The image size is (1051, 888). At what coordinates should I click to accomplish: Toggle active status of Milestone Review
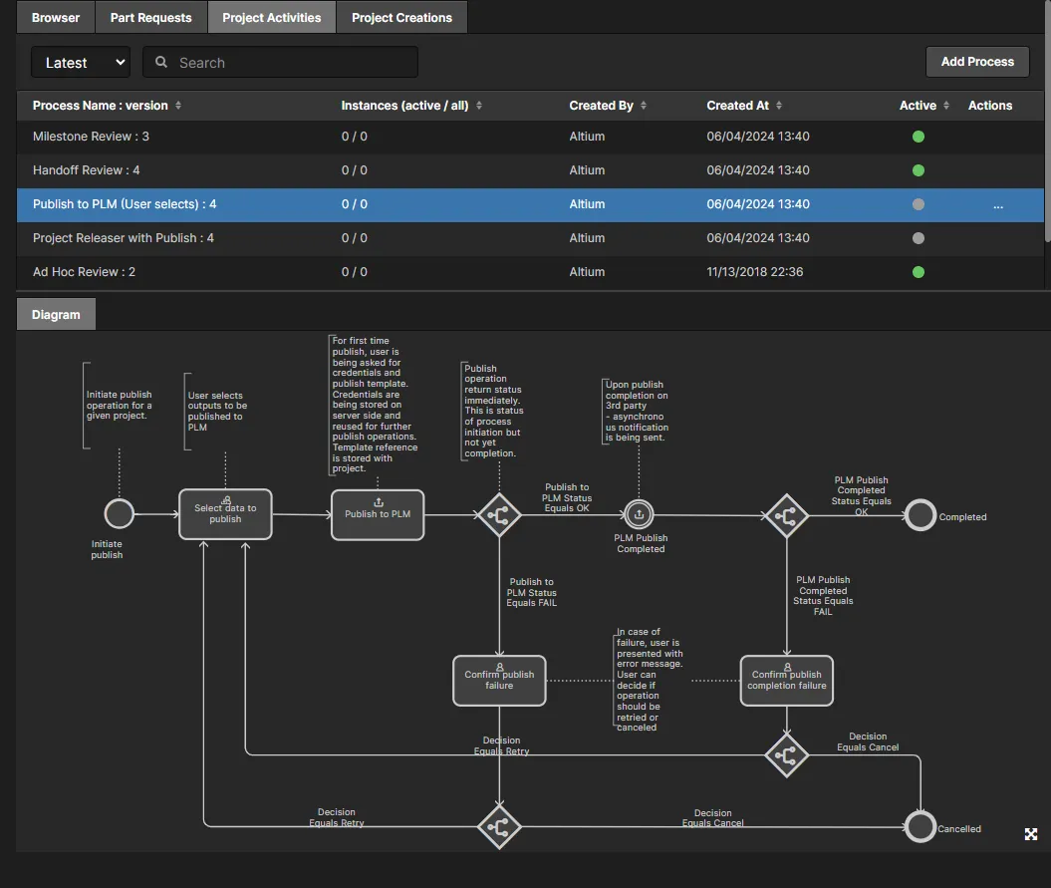[x=919, y=137]
